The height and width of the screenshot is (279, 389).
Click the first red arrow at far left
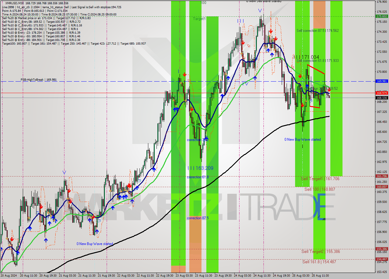point(12,239)
